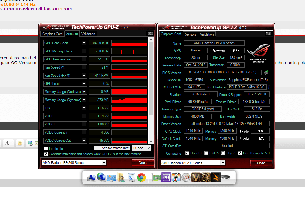Open Validation tab in right window

click(207, 34)
